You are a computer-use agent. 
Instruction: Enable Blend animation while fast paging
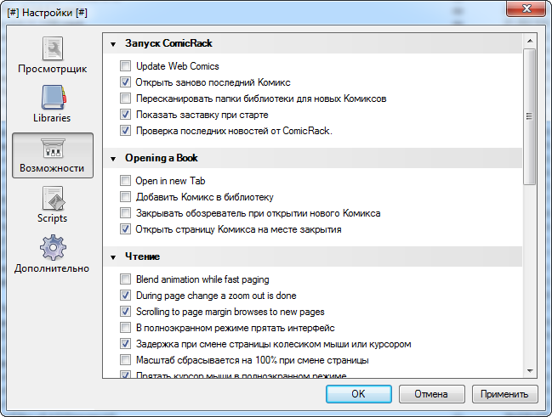click(x=126, y=279)
